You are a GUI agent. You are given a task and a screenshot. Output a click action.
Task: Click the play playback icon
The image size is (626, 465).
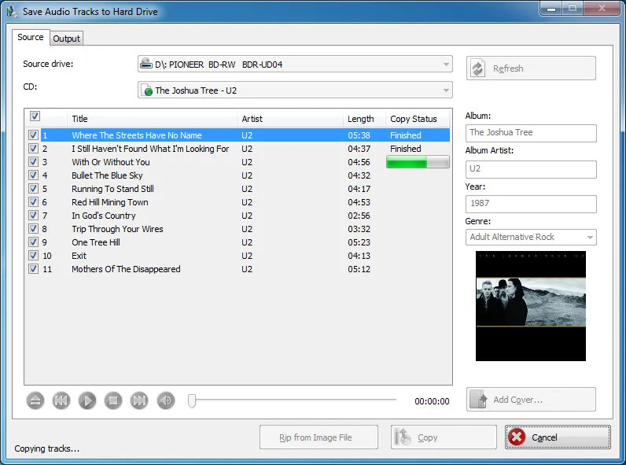click(87, 400)
